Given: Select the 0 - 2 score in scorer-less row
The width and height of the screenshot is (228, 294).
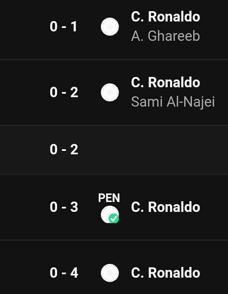Looking at the screenshot, I should (64, 150).
